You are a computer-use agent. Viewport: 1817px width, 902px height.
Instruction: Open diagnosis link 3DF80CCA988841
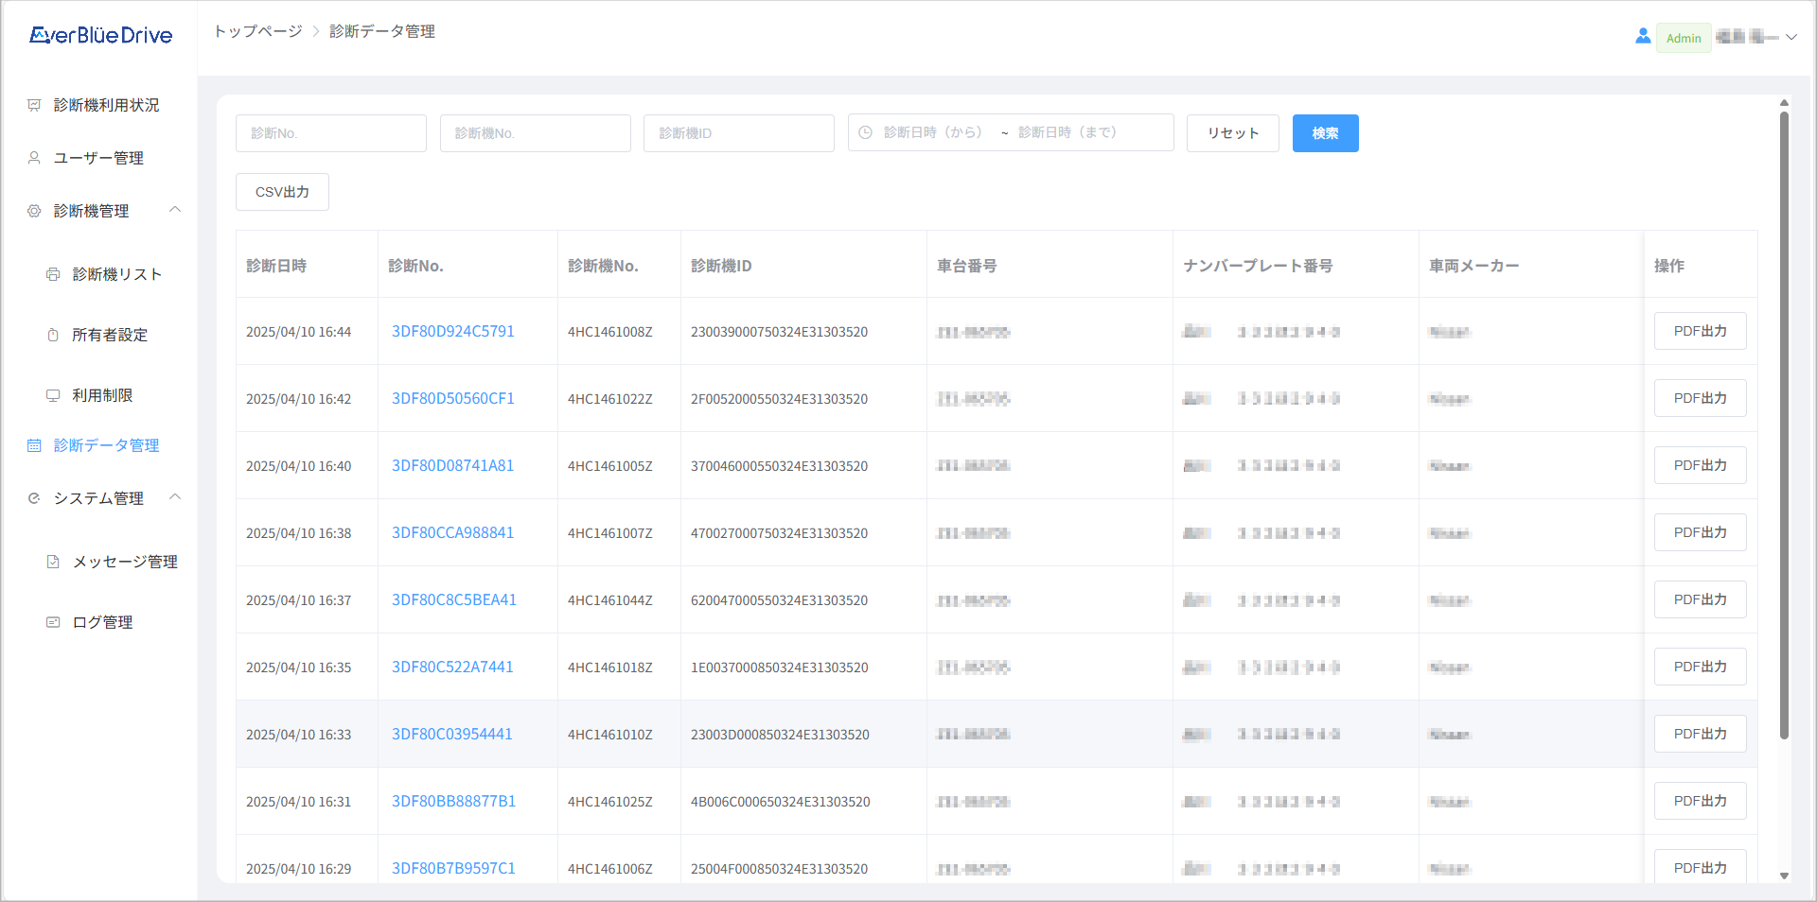pyautogui.click(x=453, y=532)
